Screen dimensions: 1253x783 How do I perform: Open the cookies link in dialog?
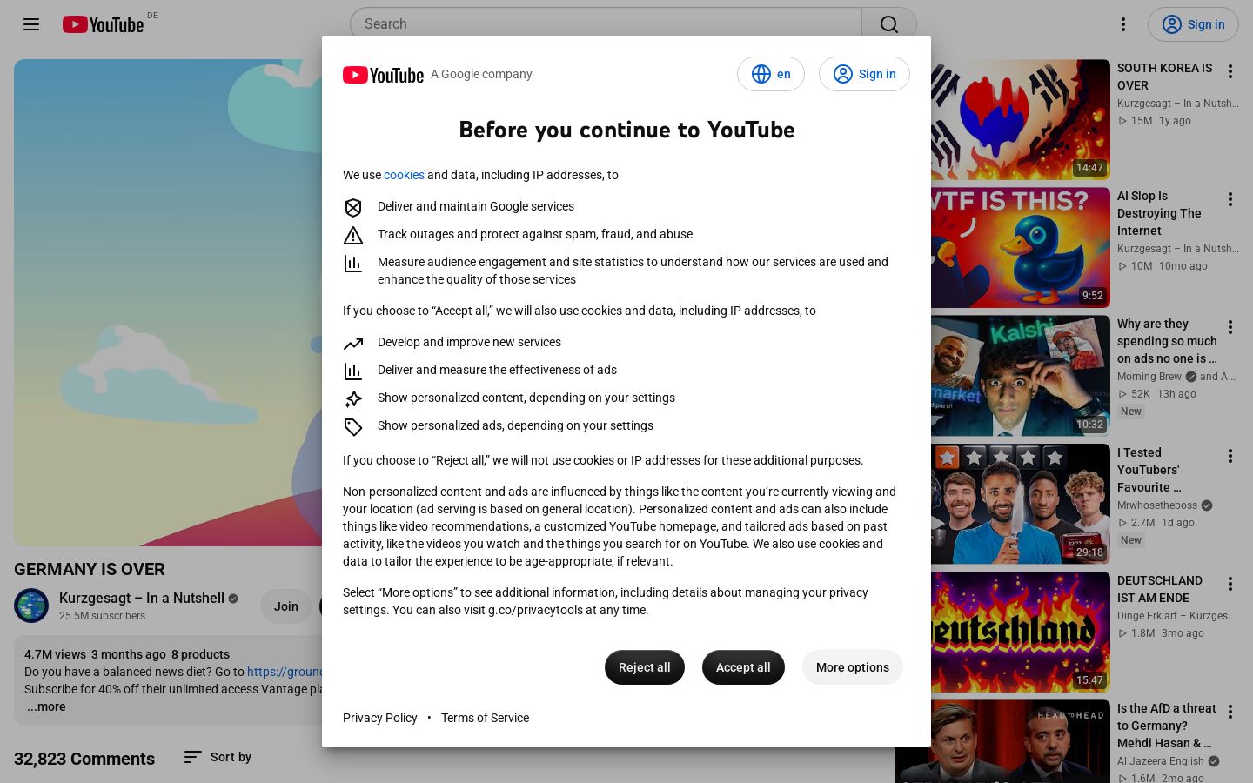click(404, 175)
